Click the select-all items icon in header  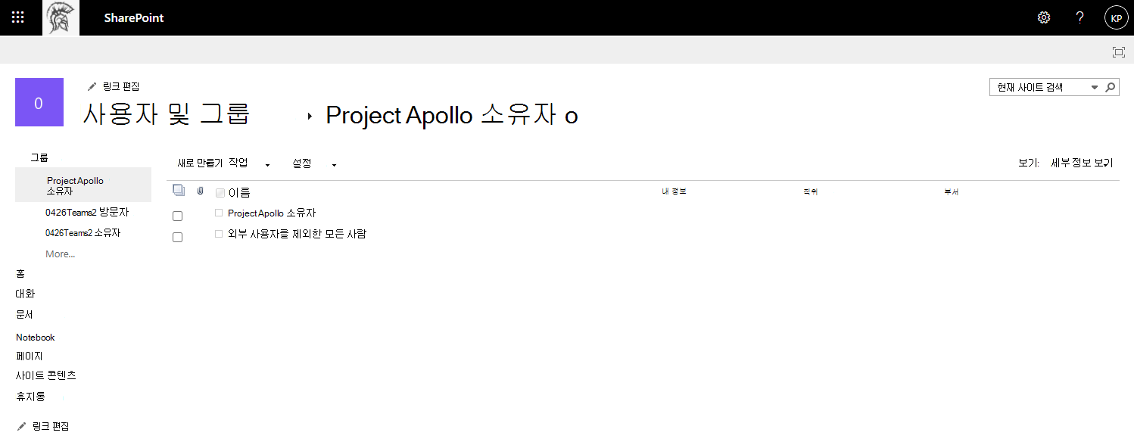point(179,191)
